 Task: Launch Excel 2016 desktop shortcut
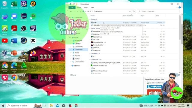[14, 5]
